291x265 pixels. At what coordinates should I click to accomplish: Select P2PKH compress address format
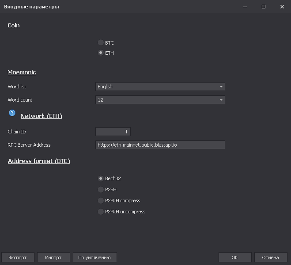[101, 201]
